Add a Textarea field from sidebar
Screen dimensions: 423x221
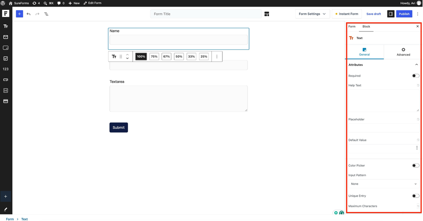pos(6,48)
